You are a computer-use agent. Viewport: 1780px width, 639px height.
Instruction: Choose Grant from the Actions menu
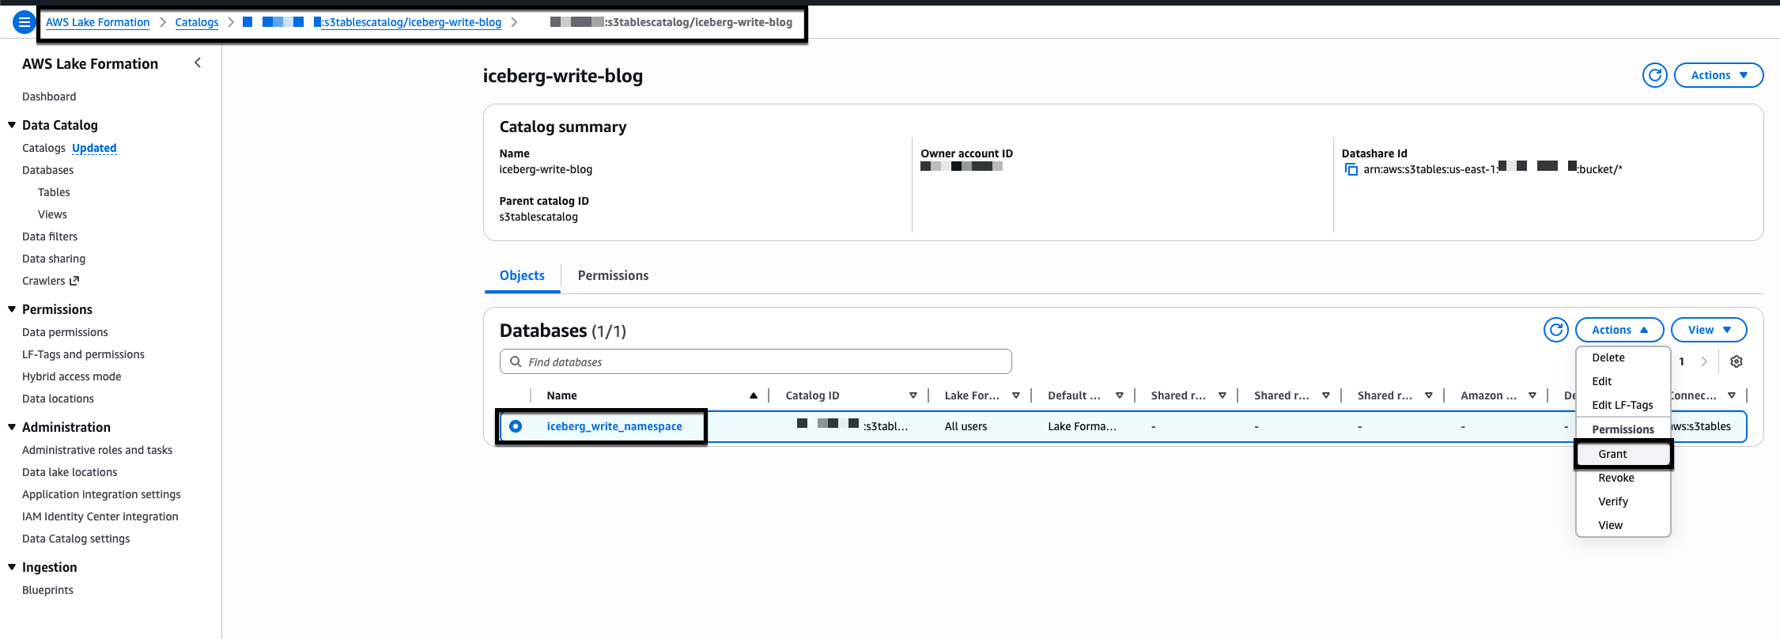coord(1612,454)
